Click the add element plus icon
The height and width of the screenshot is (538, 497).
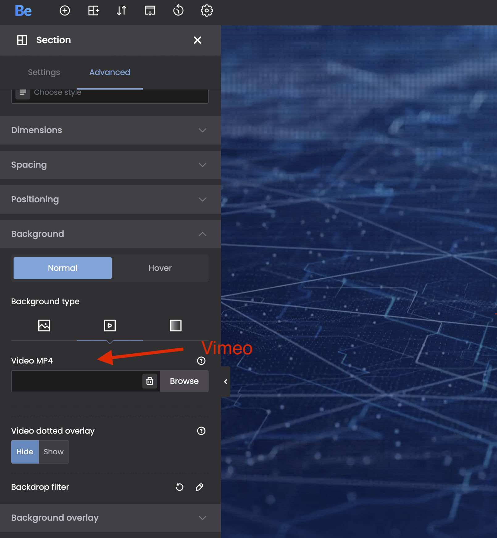point(65,11)
